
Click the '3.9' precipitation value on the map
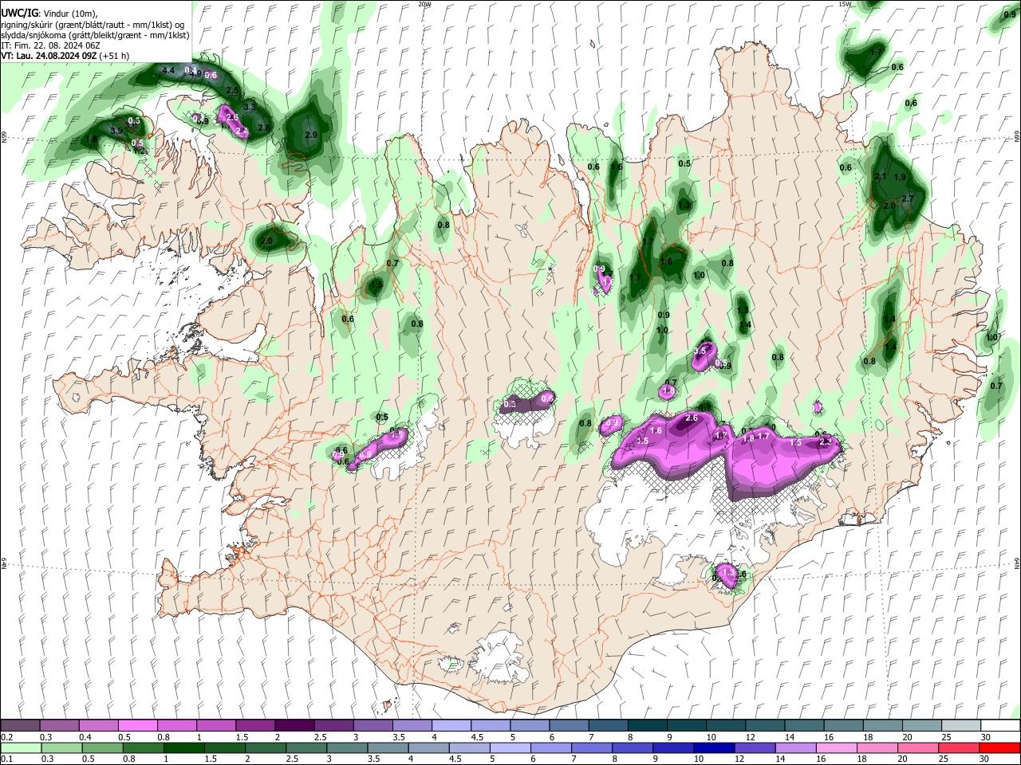[116, 131]
